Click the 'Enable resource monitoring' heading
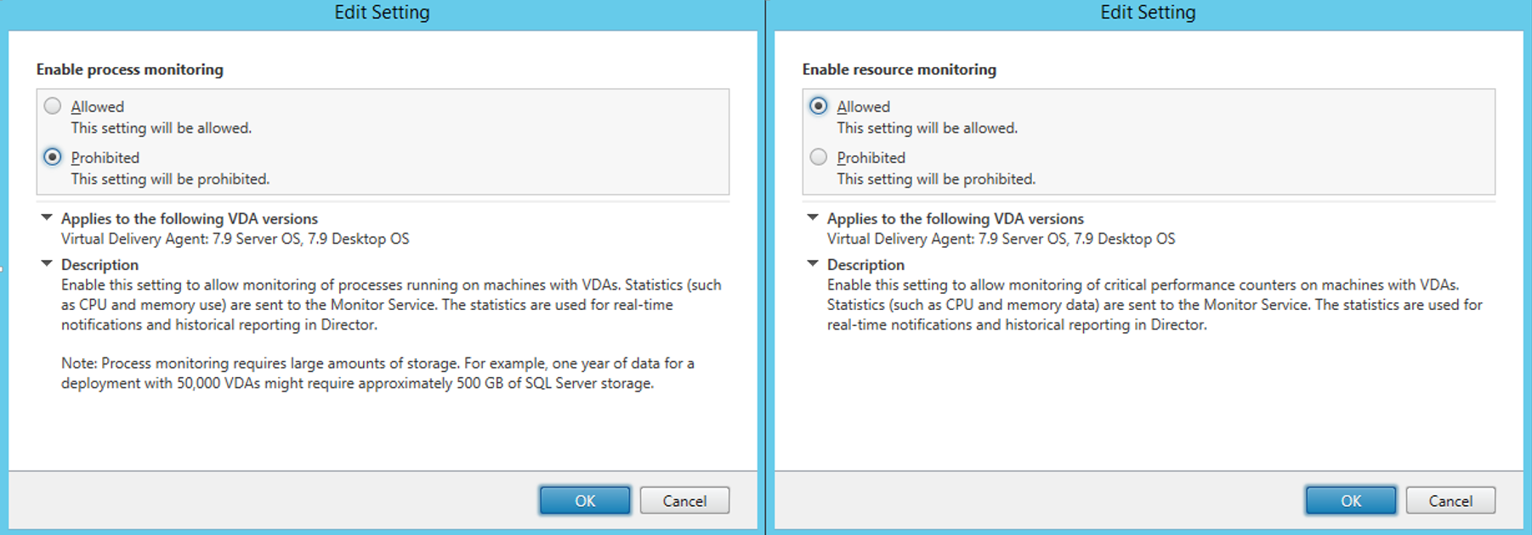Screen dimensions: 1532x535 click(899, 70)
